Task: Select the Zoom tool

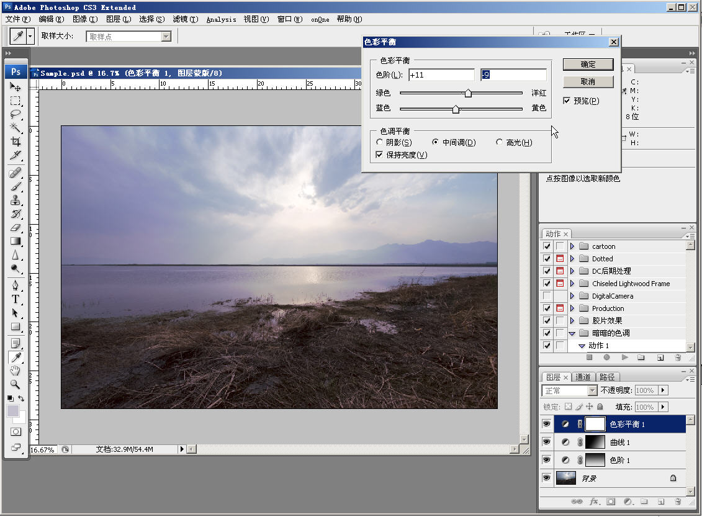Action: click(16, 384)
